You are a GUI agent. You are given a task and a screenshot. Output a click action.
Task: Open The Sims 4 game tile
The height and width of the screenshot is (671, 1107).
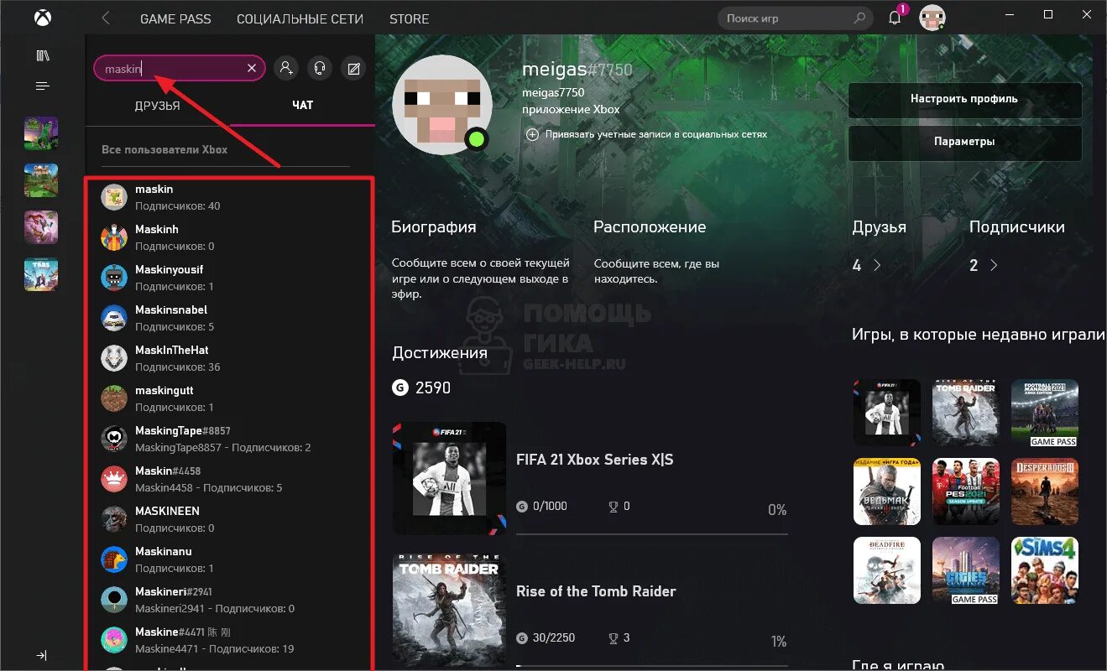[1045, 570]
